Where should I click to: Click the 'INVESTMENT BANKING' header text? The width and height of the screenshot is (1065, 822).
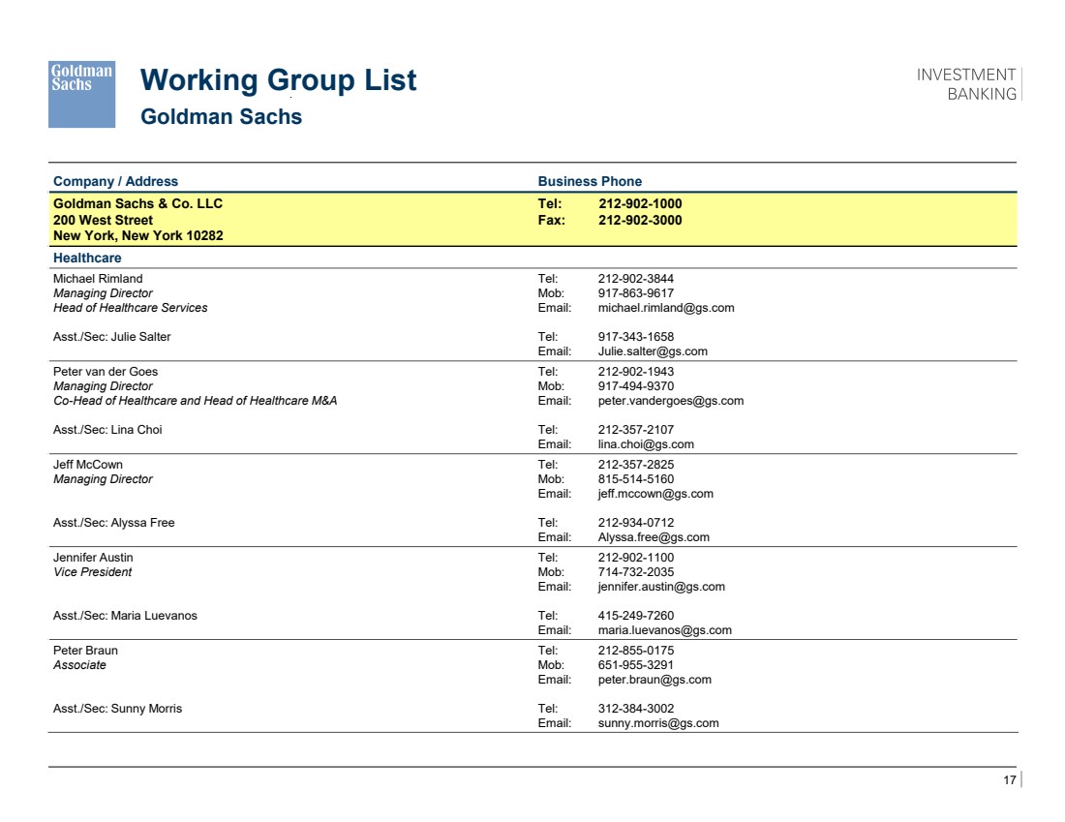point(966,84)
